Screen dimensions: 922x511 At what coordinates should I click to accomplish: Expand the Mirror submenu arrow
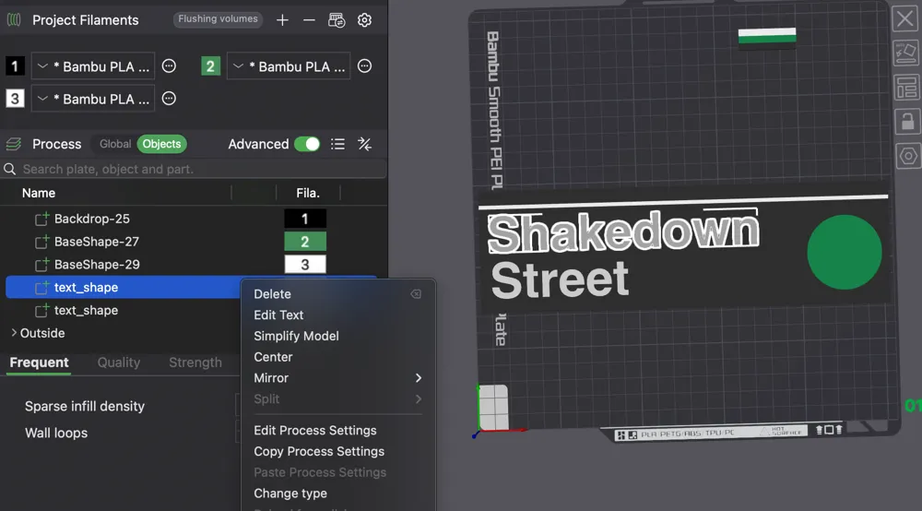pyautogui.click(x=418, y=378)
